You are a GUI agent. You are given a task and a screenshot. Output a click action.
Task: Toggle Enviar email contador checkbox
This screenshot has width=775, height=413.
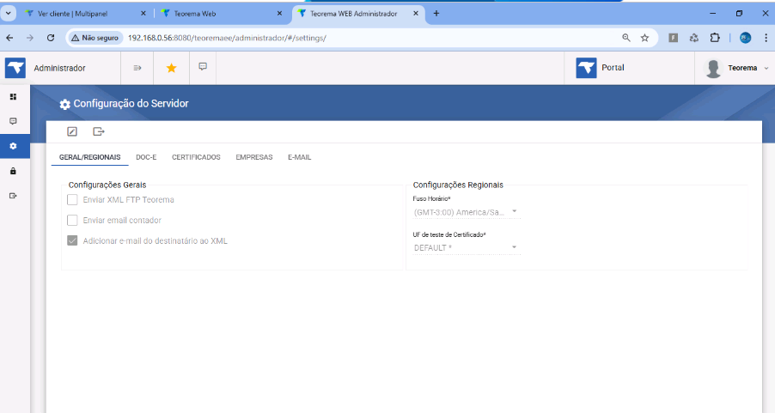pyautogui.click(x=72, y=221)
